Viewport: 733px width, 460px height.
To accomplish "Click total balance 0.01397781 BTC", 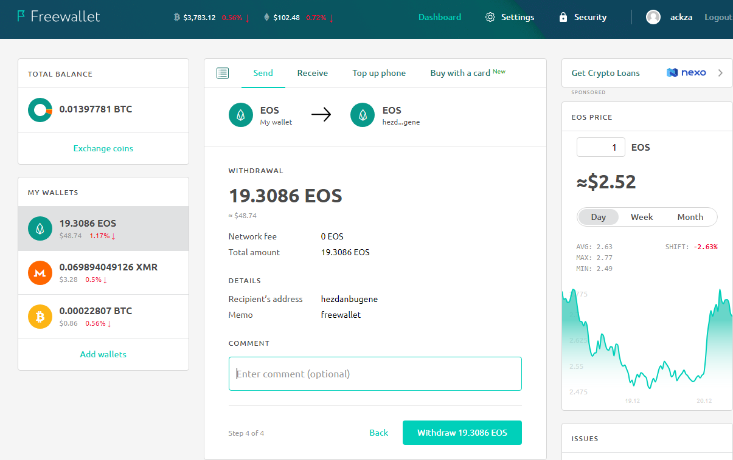I will pos(96,109).
